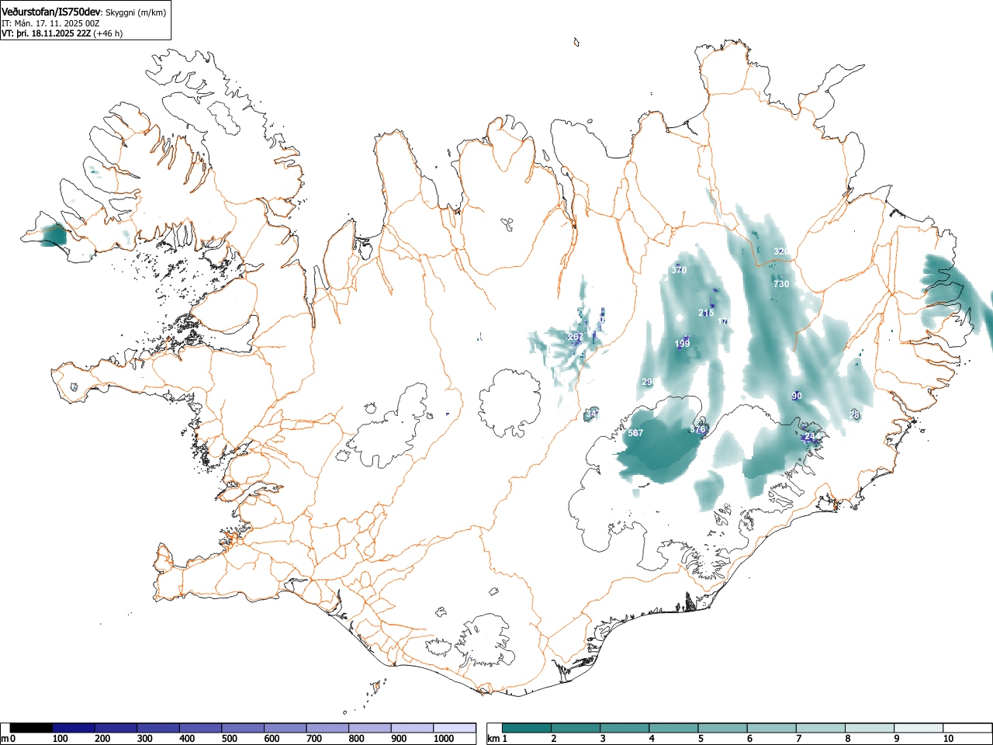
Task: Click the 320 visibility value on the map
Action: click(781, 251)
